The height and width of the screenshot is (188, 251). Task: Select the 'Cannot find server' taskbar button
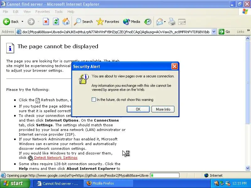pyautogui.click(x=58, y=183)
